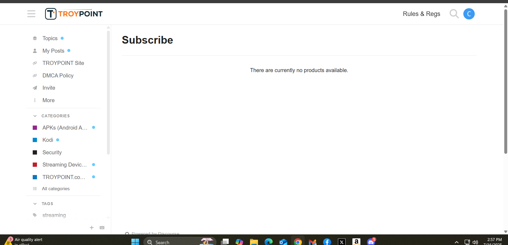The image size is (508, 245).
Task: Open Discord from the Windows taskbar
Action: coord(371,242)
